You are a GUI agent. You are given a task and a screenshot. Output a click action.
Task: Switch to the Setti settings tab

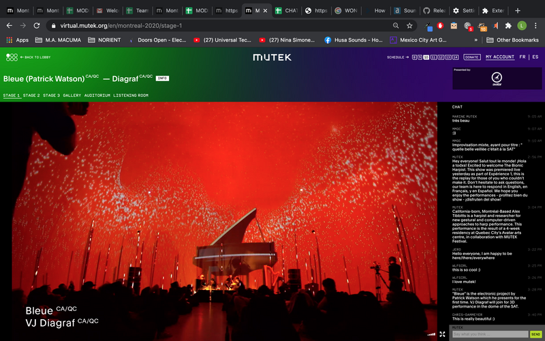[465, 10]
